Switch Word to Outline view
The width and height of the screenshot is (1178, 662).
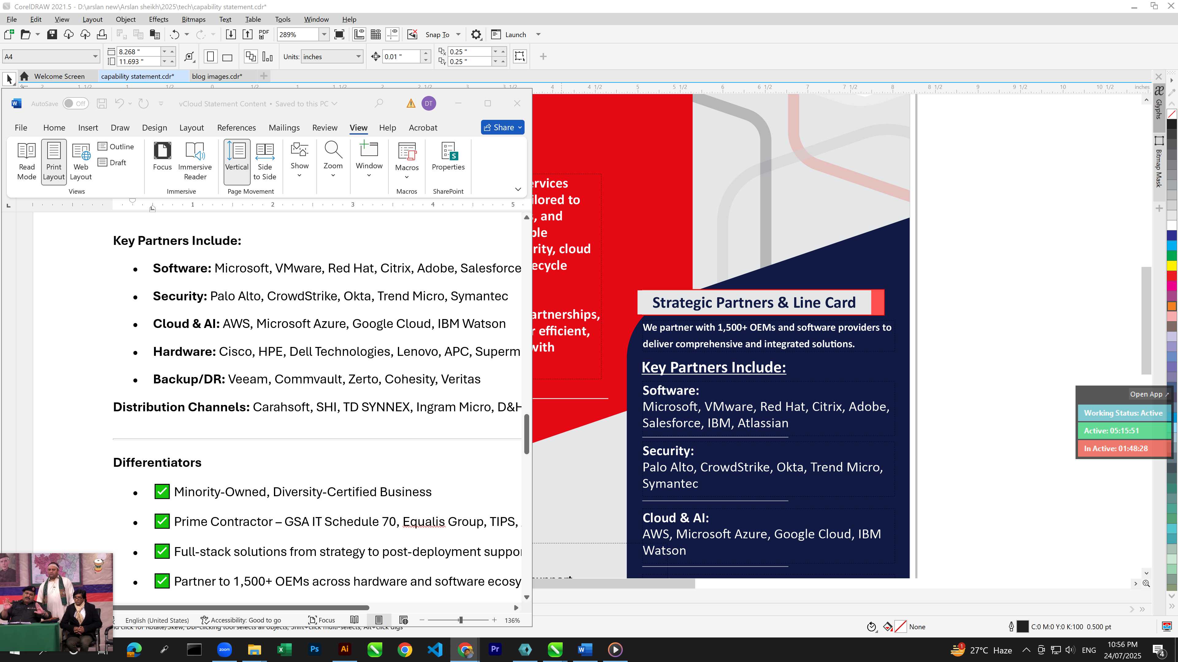(116, 146)
